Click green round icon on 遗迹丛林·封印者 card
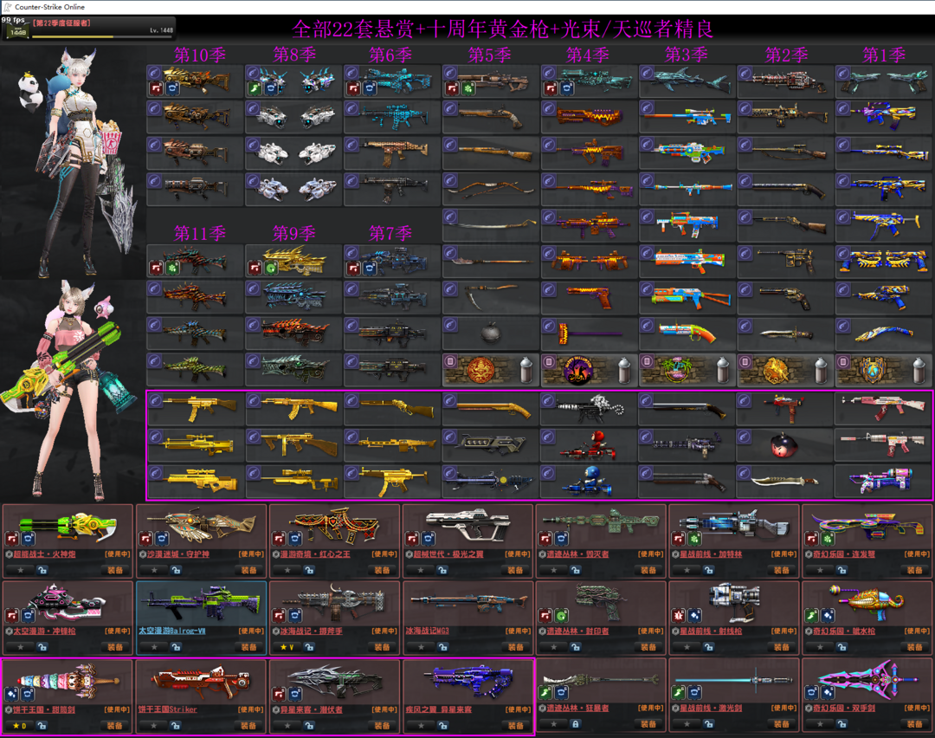The image size is (935, 738). (x=561, y=615)
